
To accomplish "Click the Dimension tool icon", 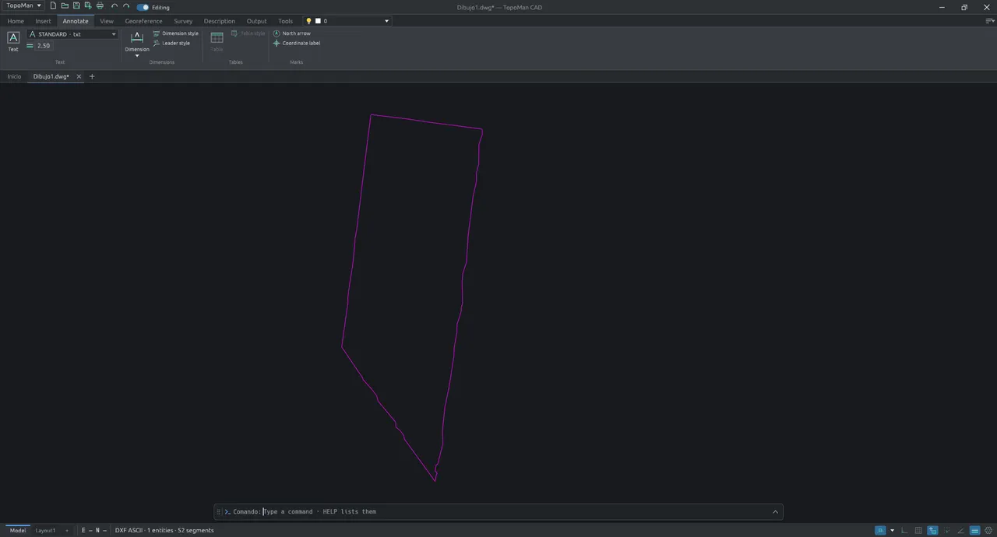I will [137, 37].
